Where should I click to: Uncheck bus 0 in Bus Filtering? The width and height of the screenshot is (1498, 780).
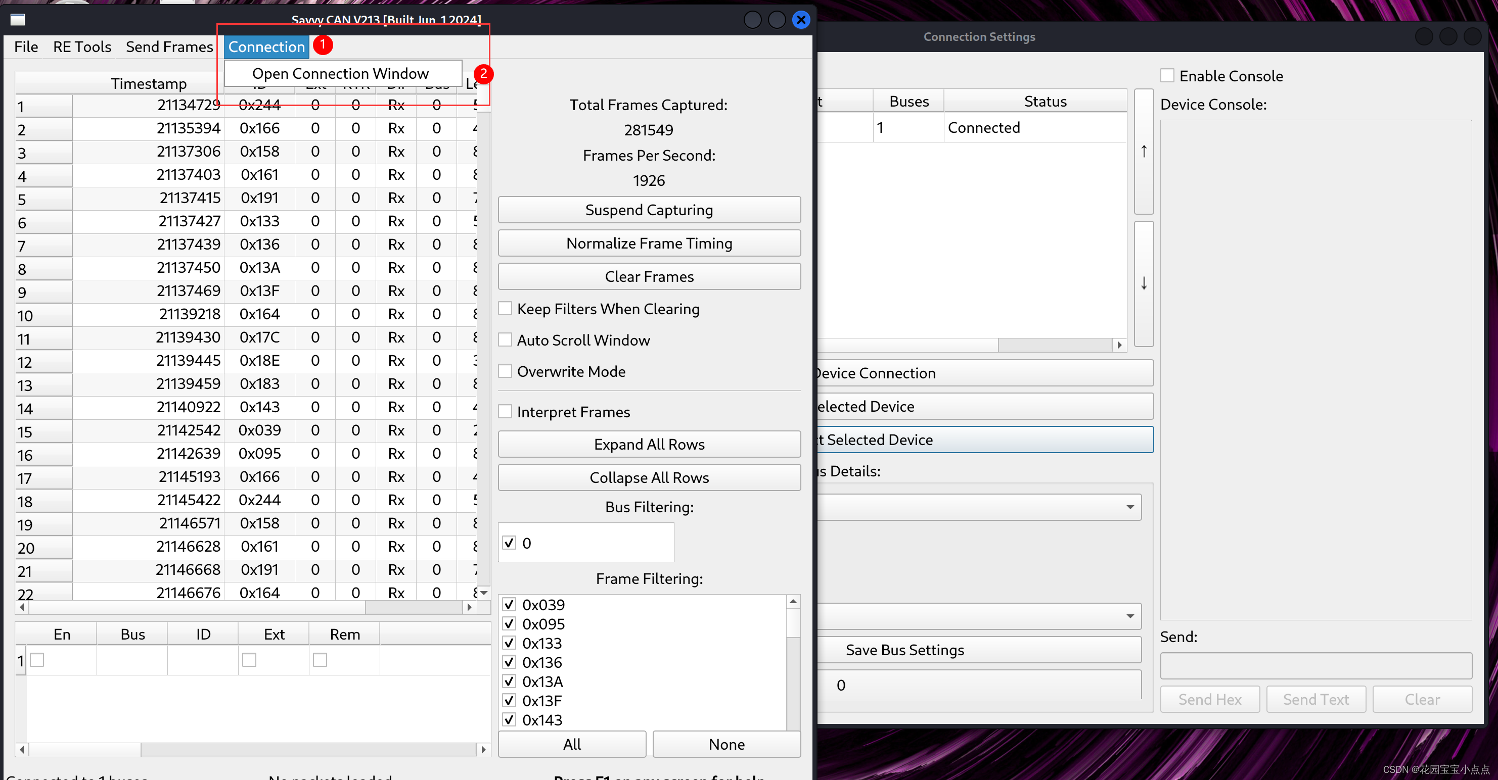509,543
